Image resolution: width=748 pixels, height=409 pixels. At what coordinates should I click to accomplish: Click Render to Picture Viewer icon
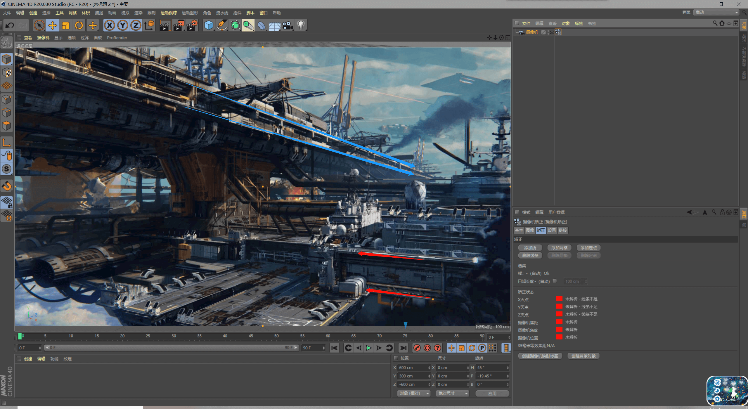pos(179,25)
